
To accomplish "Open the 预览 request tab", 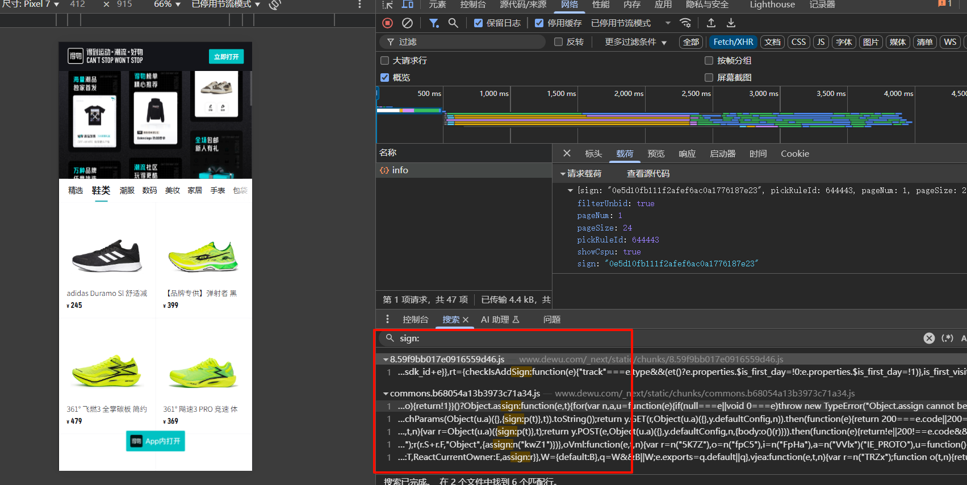I will point(656,154).
